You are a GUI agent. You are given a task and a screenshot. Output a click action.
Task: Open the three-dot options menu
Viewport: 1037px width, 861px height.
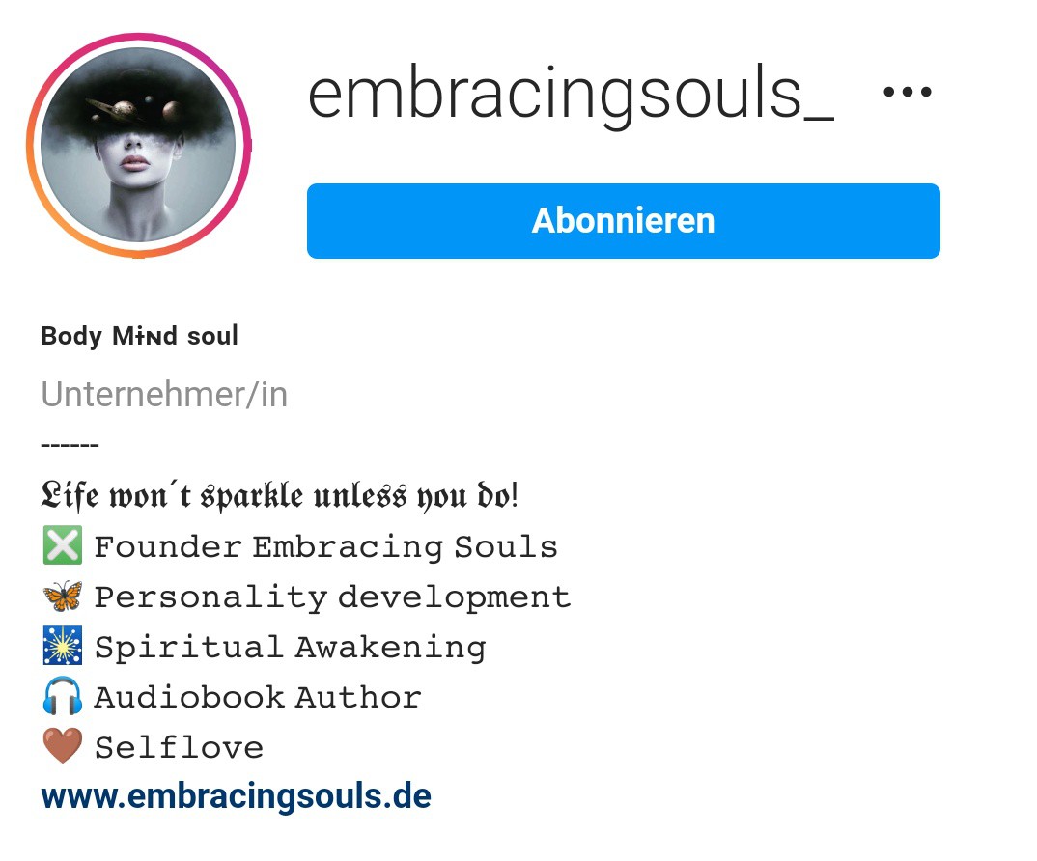click(x=908, y=92)
